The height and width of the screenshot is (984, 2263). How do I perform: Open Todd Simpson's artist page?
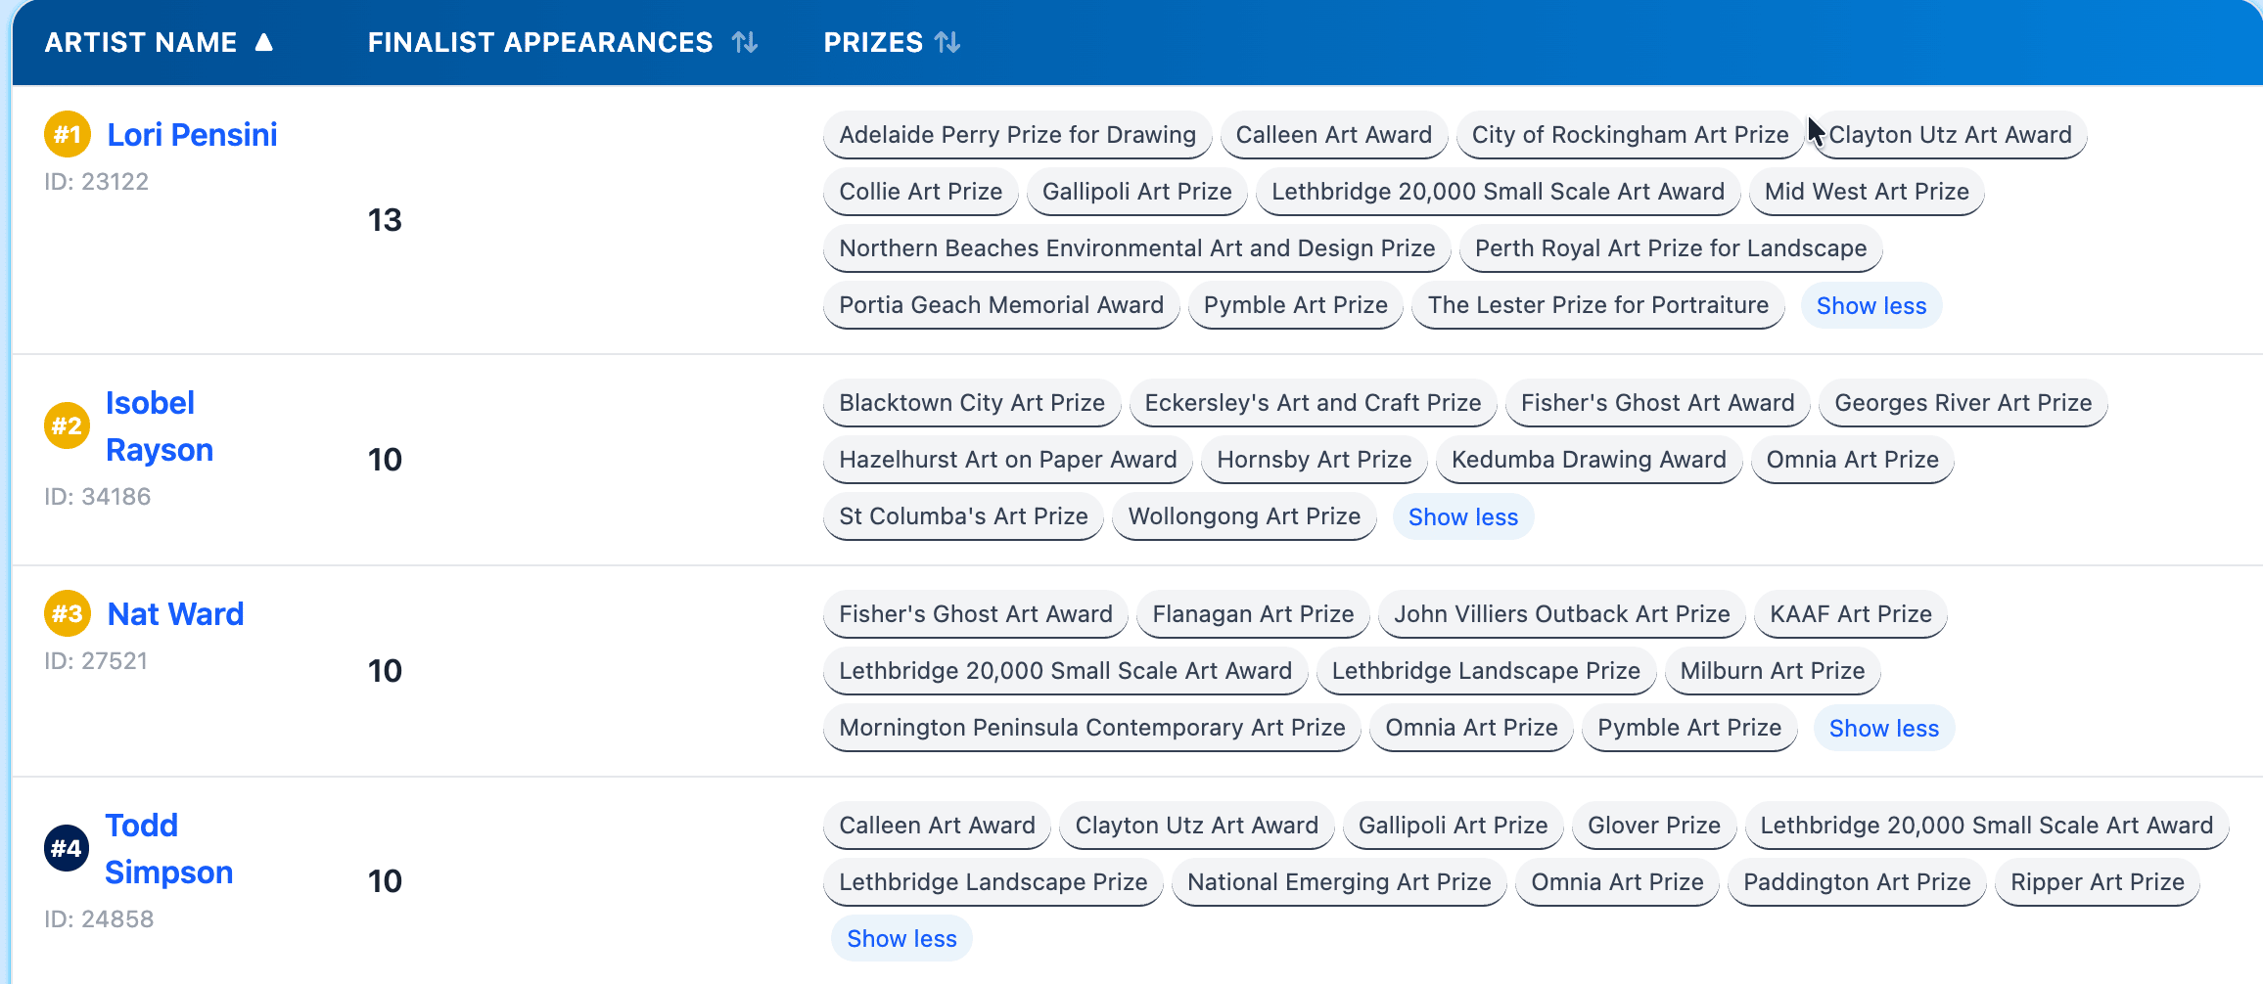[x=168, y=848]
